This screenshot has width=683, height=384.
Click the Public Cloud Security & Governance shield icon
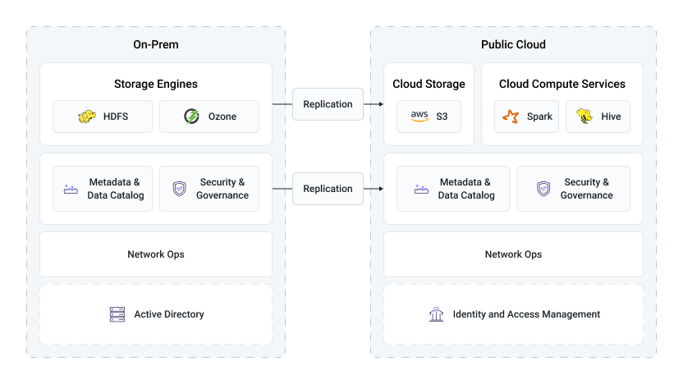point(543,189)
